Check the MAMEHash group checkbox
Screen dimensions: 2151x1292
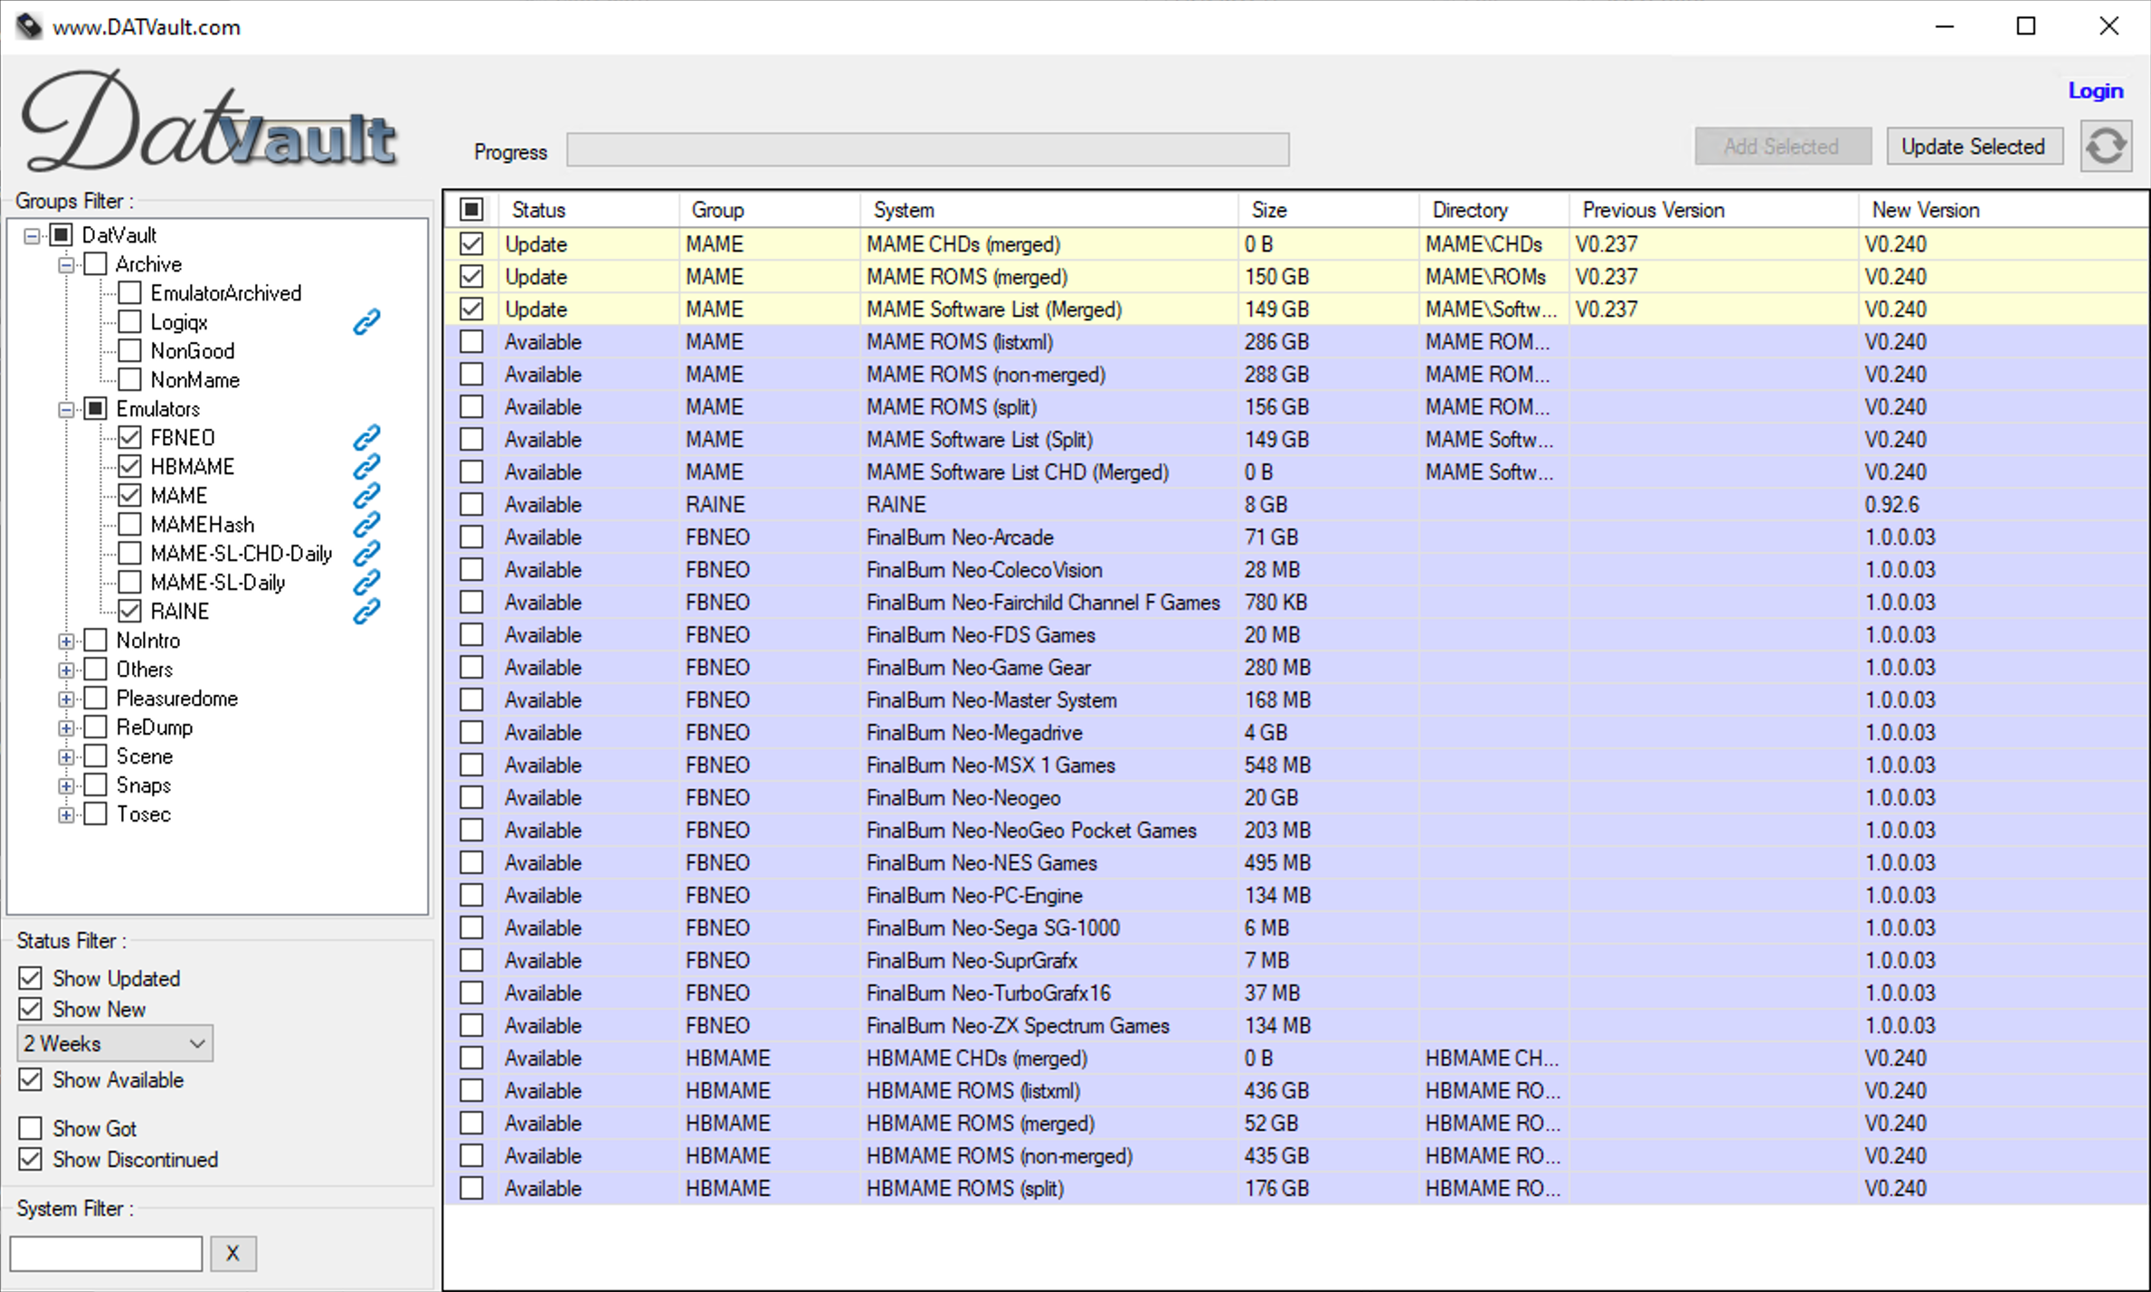[130, 525]
